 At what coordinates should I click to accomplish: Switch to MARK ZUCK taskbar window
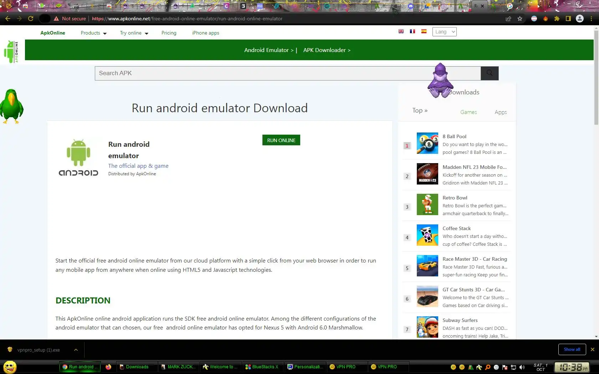pos(178,367)
